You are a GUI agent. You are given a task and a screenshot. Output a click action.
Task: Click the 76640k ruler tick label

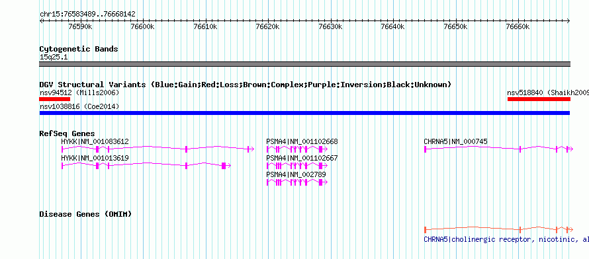[x=393, y=27]
